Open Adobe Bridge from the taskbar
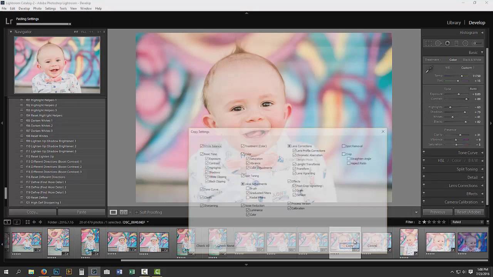Screen dimensions: 493x277 (x=69, y=272)
